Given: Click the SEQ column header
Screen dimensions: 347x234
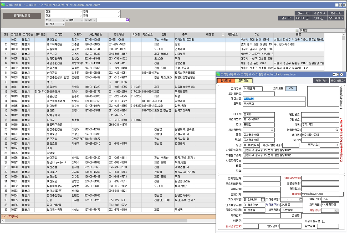Looking at the screenshot, I should (x=6, y=35).
